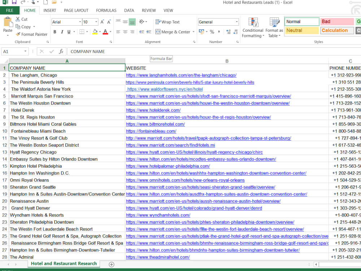Open the wyndhamhotels.com hyperlink
Viewport: 361px width, 271px height.
tap(157, 215)
